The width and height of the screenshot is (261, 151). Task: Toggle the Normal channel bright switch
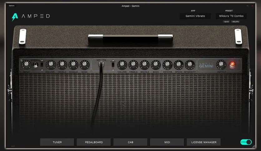[x=42, y=64]
